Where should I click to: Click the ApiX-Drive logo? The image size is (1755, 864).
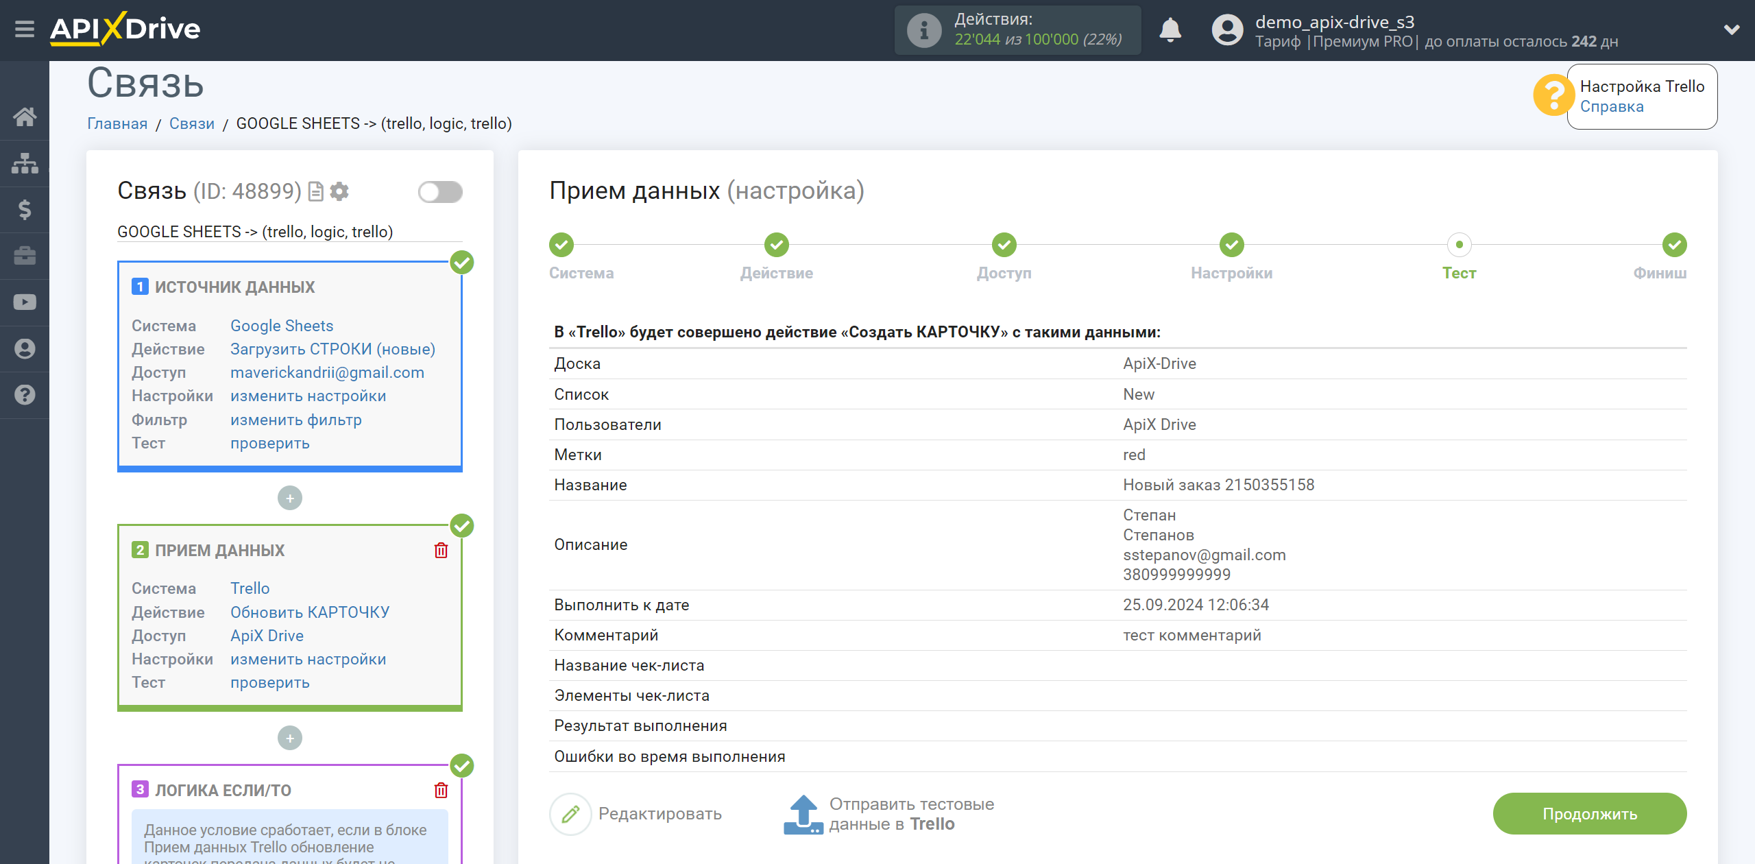click(x=125, y=29)
